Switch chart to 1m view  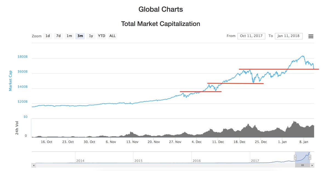pos(69,36)
